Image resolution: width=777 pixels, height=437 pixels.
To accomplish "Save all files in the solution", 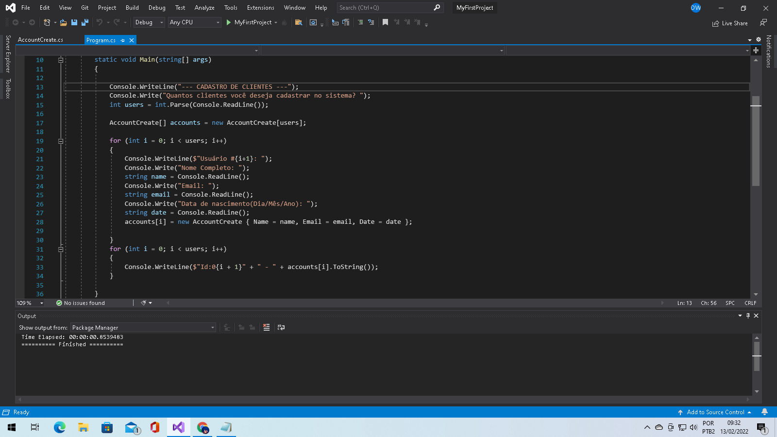I will coord(85,22).
